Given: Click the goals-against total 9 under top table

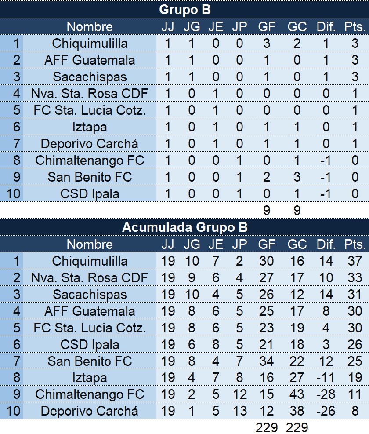Looking at the screenshot, I should tap(297, 210).
